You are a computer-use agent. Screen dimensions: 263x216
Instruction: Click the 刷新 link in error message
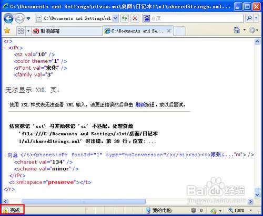tap(140, 105)
